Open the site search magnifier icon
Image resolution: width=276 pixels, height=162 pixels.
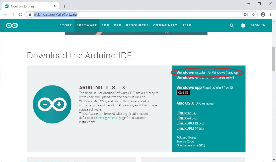(x=232, y=25)
